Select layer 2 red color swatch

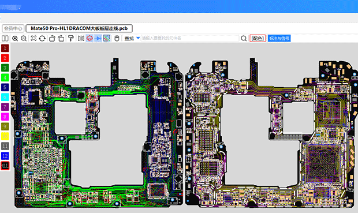5,58
